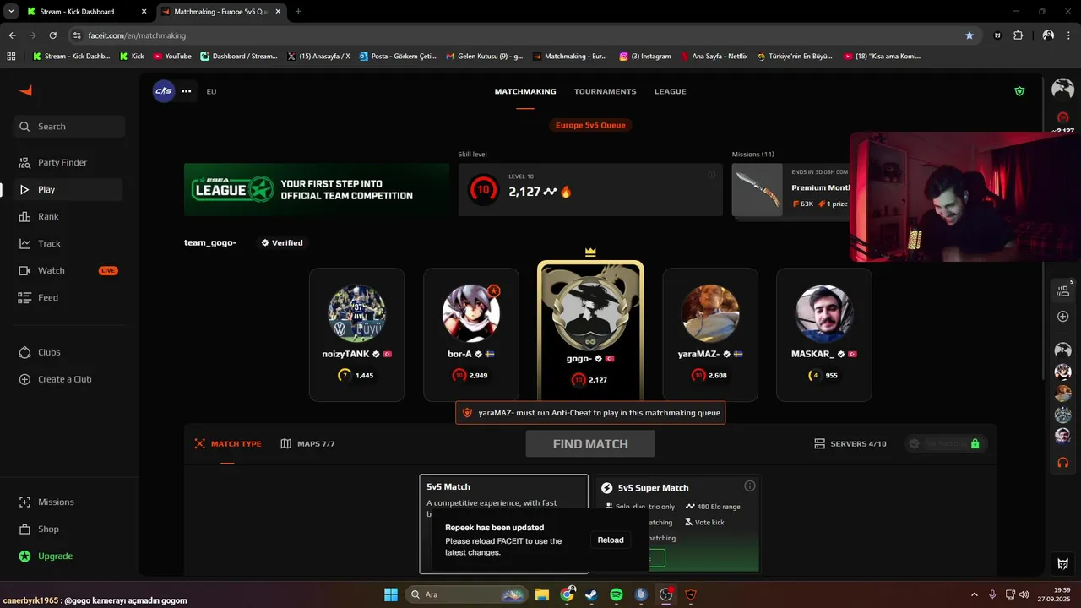Click the Windows taskbar search box
1081x608 pixels.
point(468,594)
